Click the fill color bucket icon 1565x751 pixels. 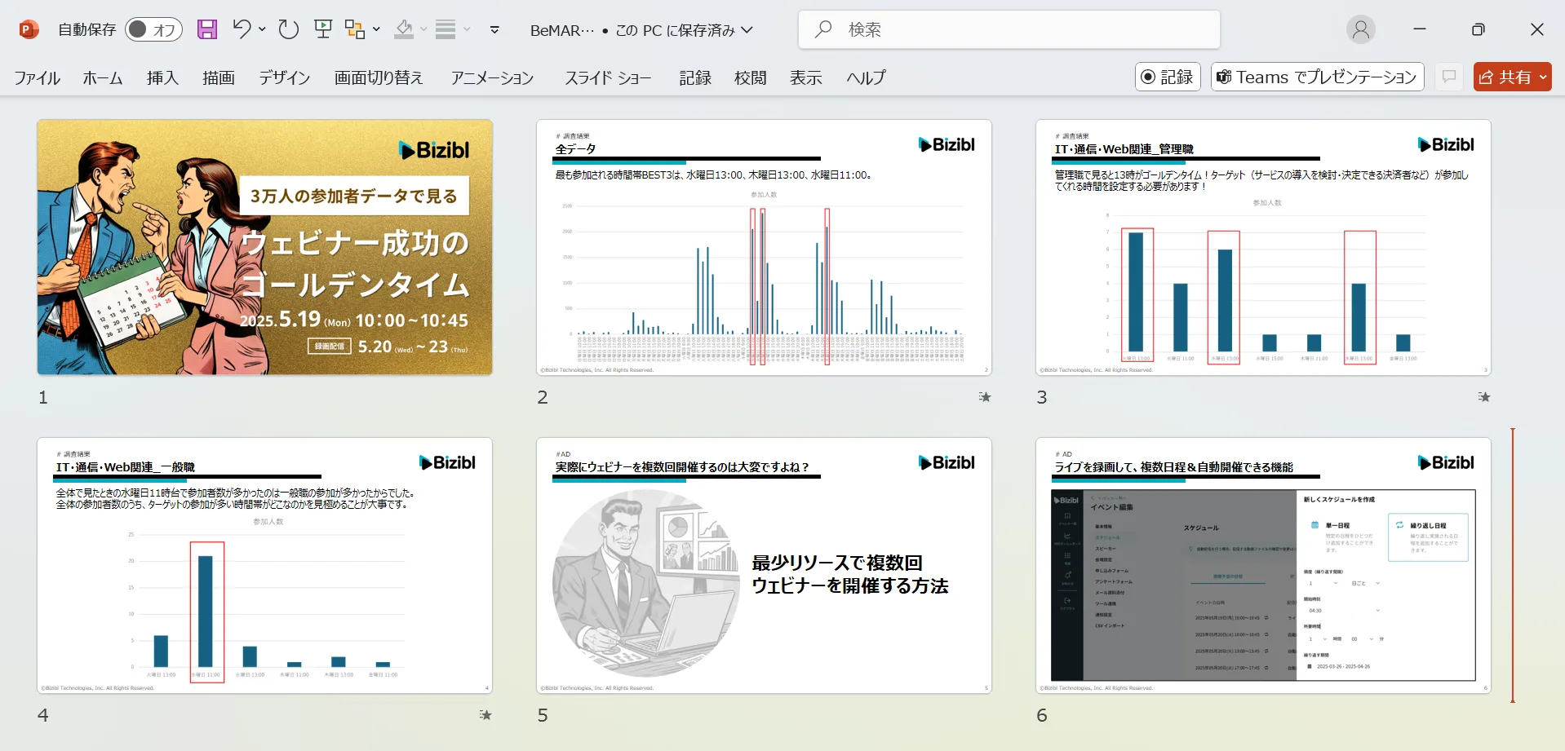pos(404,29)
